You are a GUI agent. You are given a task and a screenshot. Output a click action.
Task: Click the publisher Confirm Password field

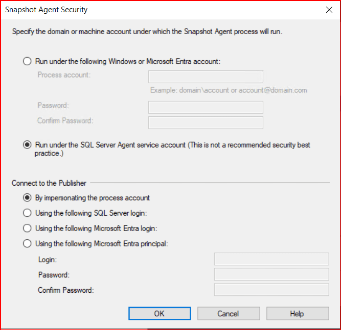tap(271, 290)
